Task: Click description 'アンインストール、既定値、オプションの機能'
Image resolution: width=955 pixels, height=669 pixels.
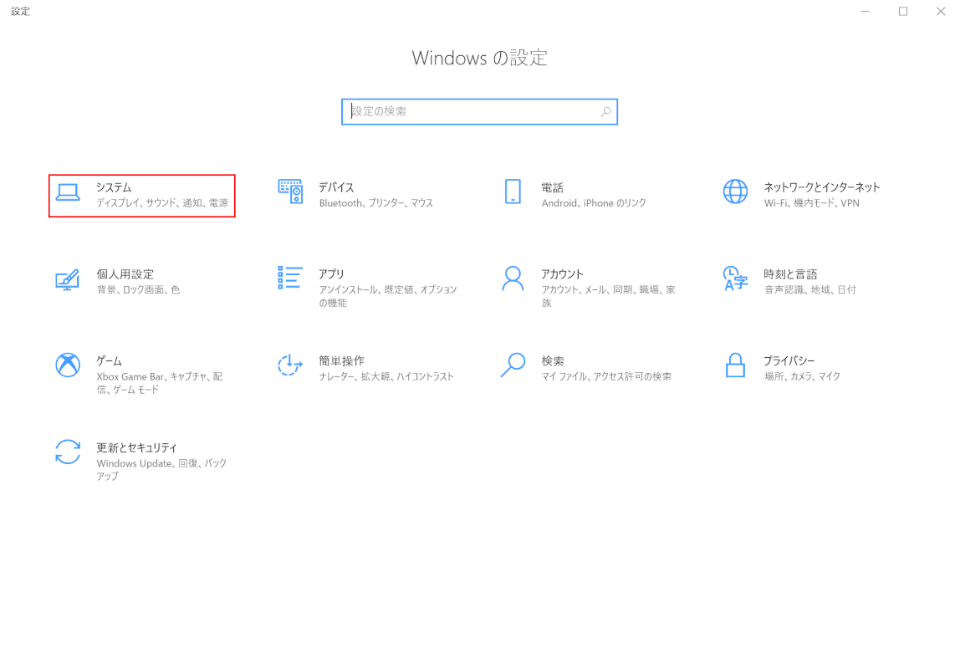Action: (388, 296)
